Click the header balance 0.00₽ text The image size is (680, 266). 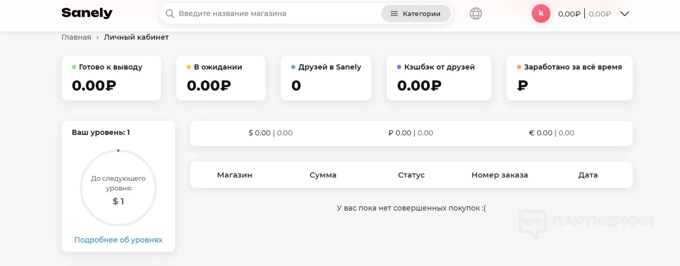pos(569,14)
